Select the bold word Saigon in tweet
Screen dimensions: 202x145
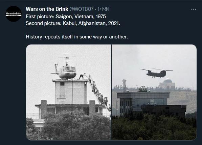64,17
